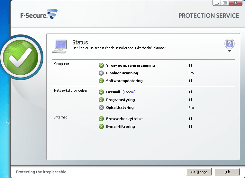This screenshot has width=245, height=178.
Task: Click the help lifebuoy icon
Action: [229, 44]
